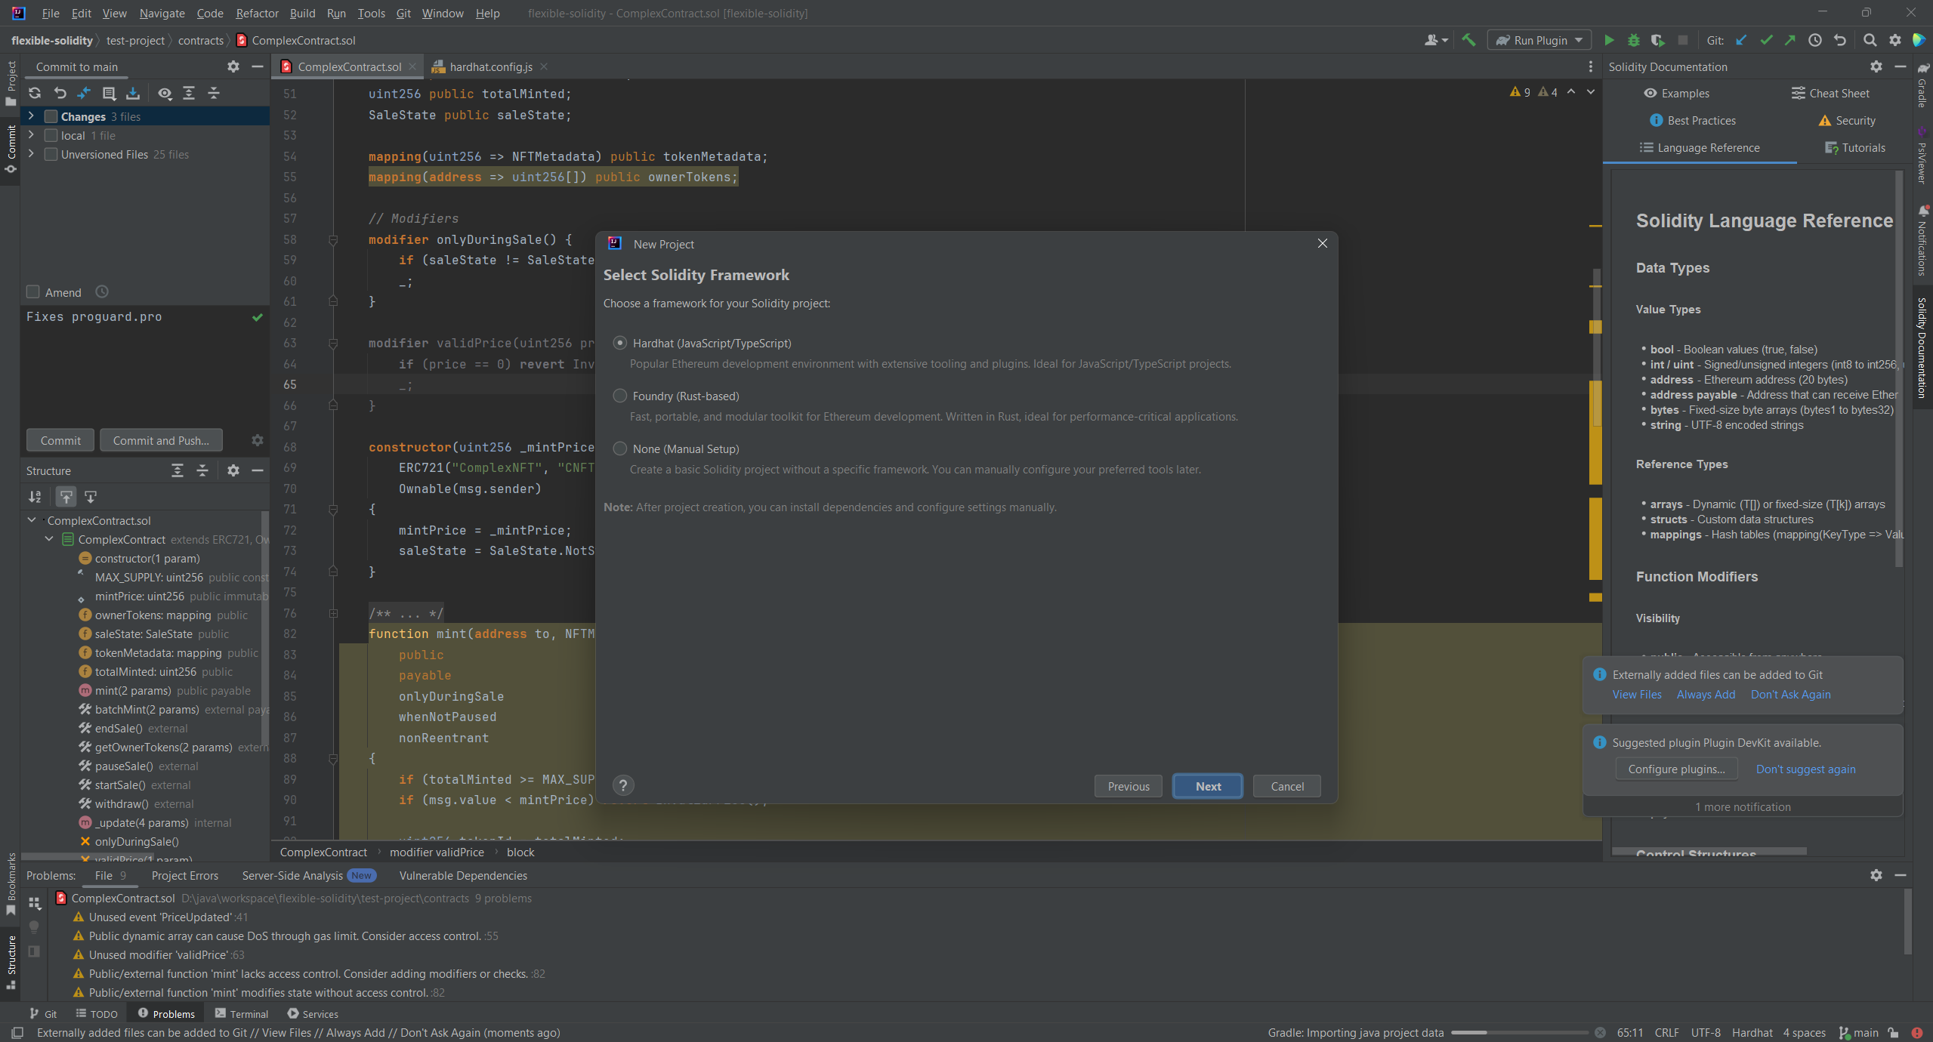Click the help question mark in dialog
This screenshot has height=1042, width=1933.
623,785
